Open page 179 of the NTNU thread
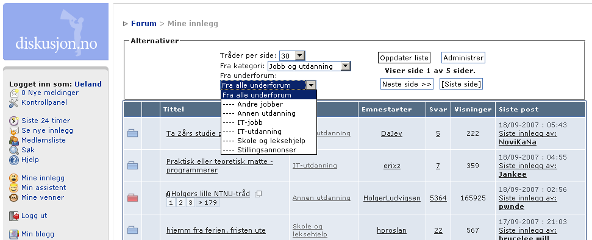The height and width of the screenshot is (240, 592). click(207, 203)
